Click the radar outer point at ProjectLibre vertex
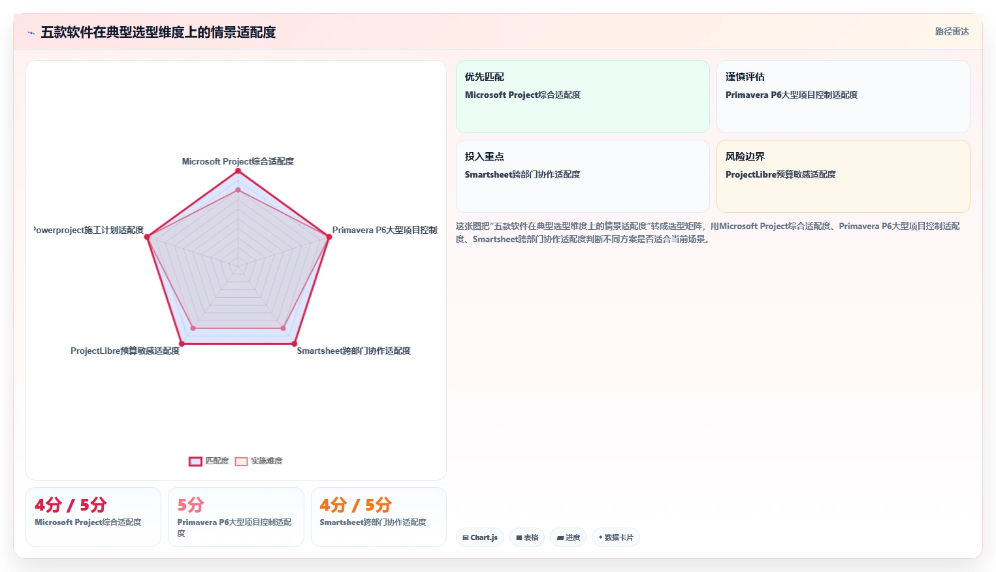Image resolution: width=996 pixels, height=572 pixels. 182,343
